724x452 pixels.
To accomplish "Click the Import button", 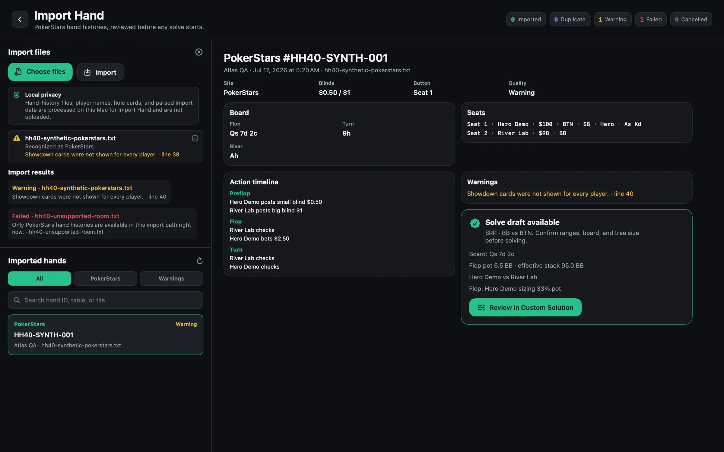I will coord(100,72).
